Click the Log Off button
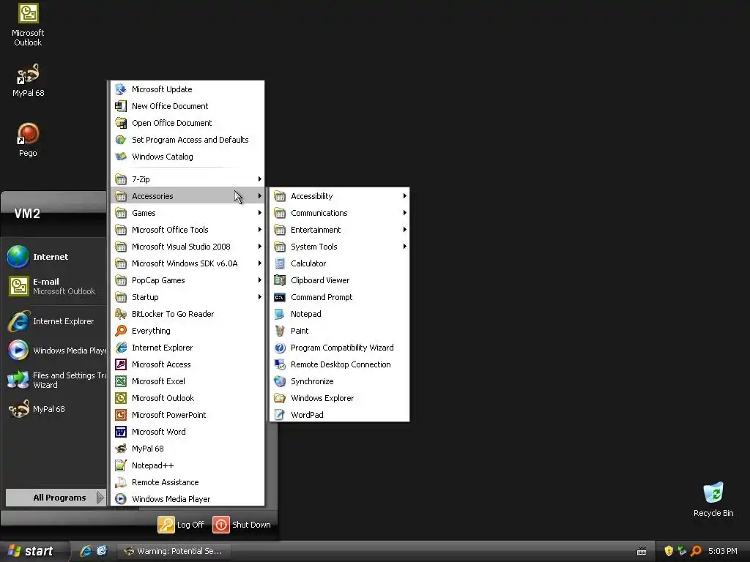Image resolution: width=750 pixels, height=562 pixels. click(x=182, y=525)
